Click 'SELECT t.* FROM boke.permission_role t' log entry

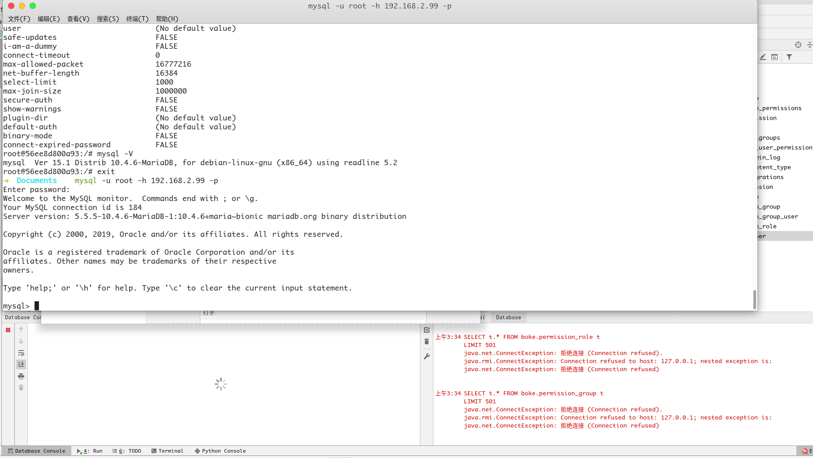(x=532, y=337)
